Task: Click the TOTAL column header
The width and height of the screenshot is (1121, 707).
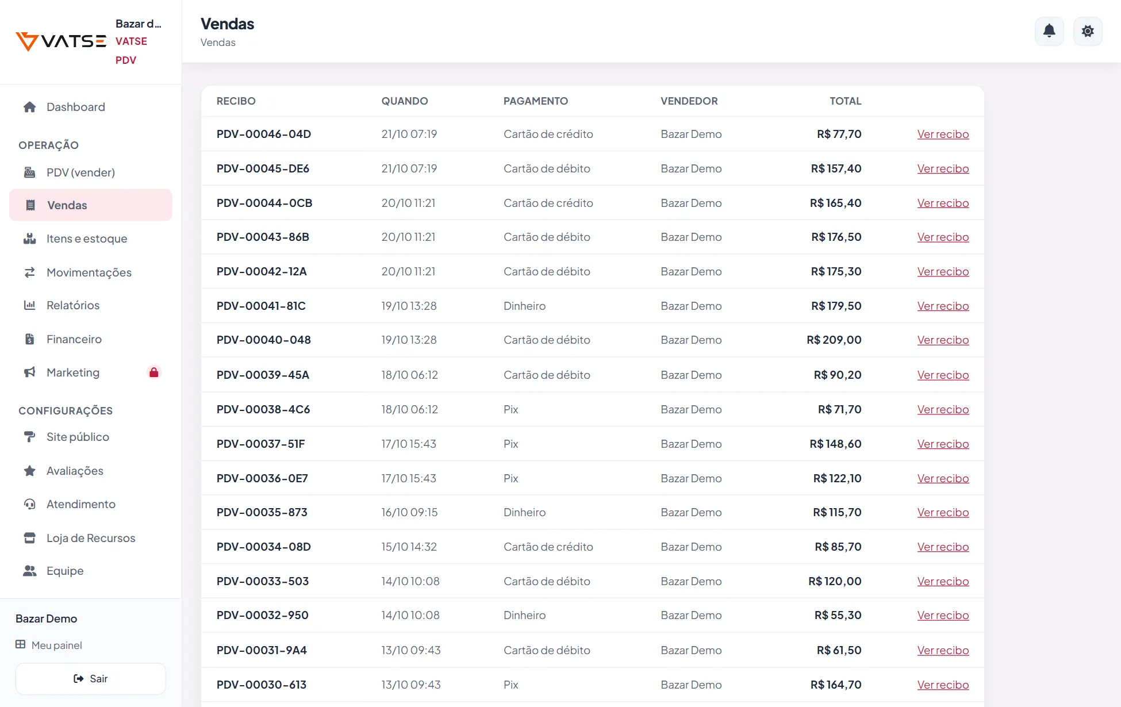Action: tap(845, 101)
